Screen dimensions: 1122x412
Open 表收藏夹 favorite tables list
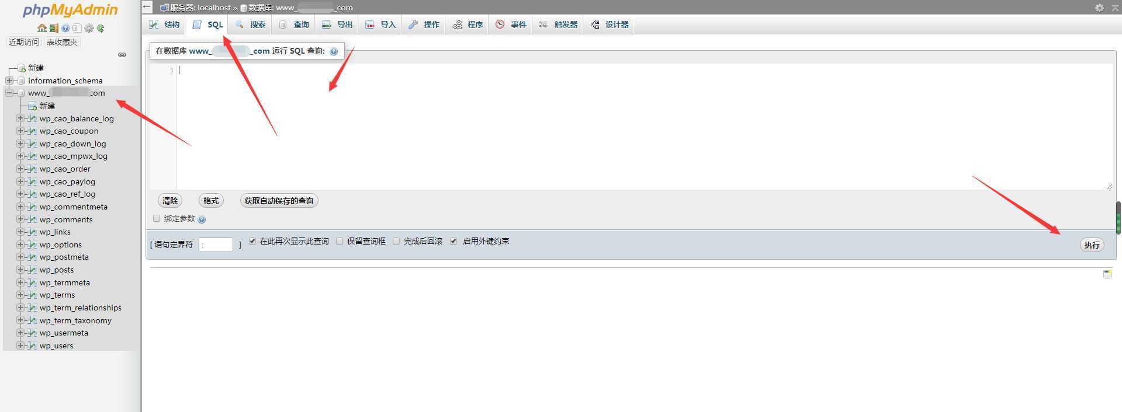(62, 42)
